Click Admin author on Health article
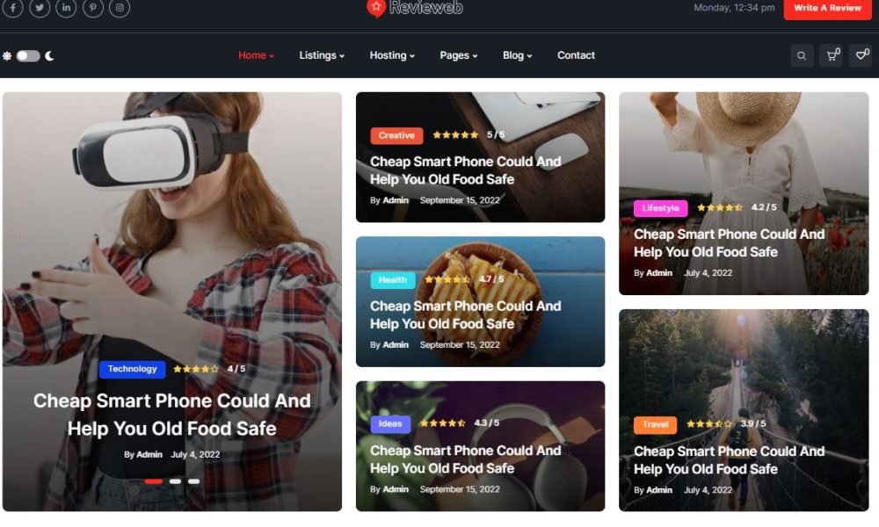Image resolution: width=879 pixels, height=527 pixels. point(396,345)
